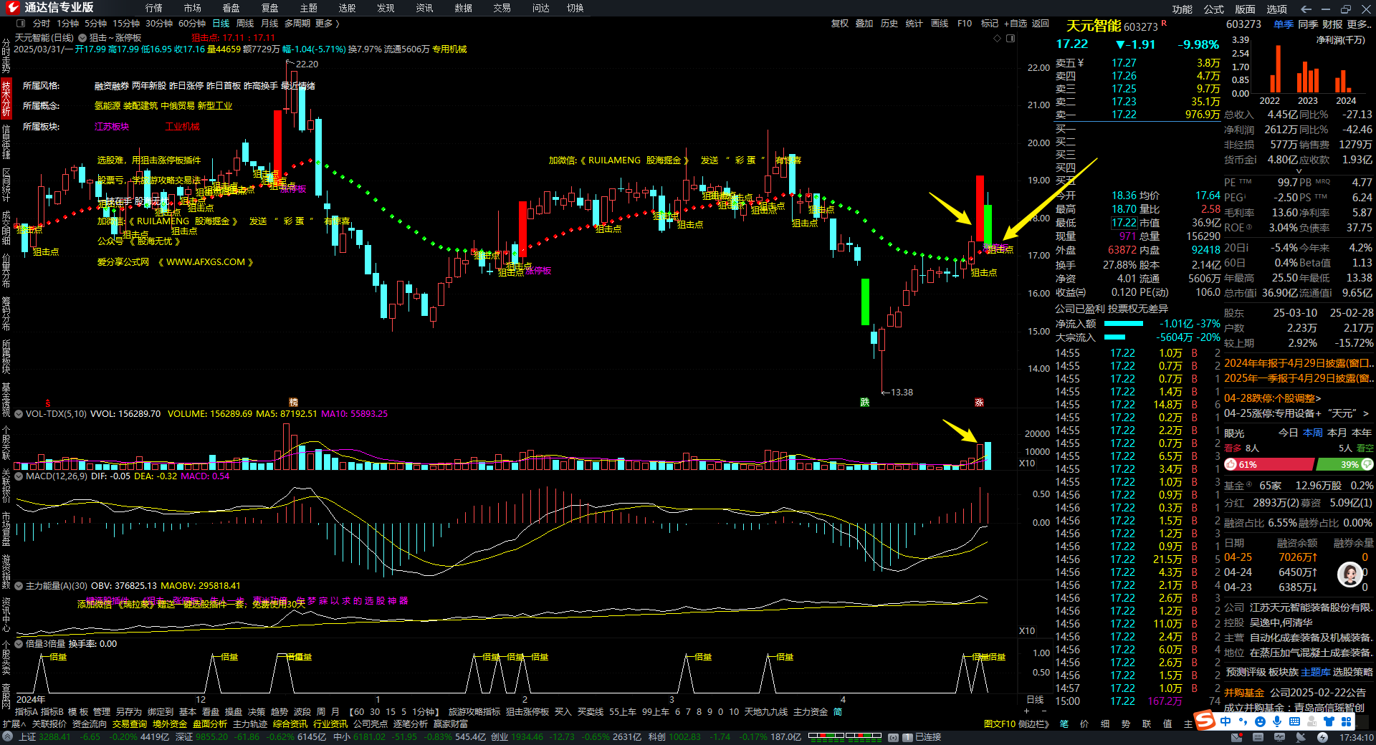Screen dimensions: 1376x745
Task: Switch to the 周线 period tab
Action: [245, 24]
